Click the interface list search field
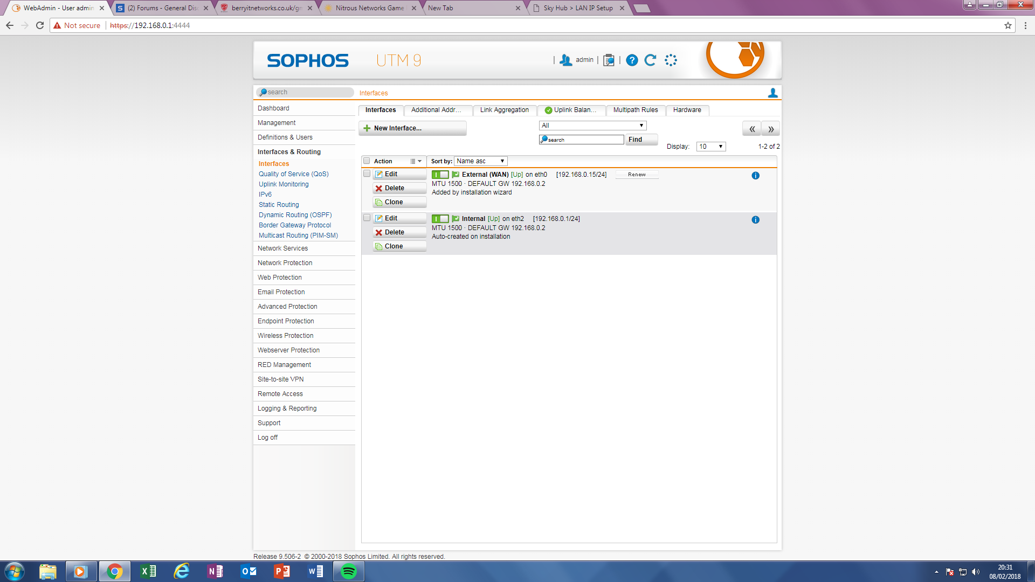 pyautogui.click(x=581, y=140)
